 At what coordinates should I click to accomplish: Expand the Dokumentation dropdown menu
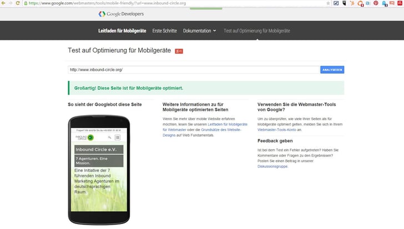(199, 31)
